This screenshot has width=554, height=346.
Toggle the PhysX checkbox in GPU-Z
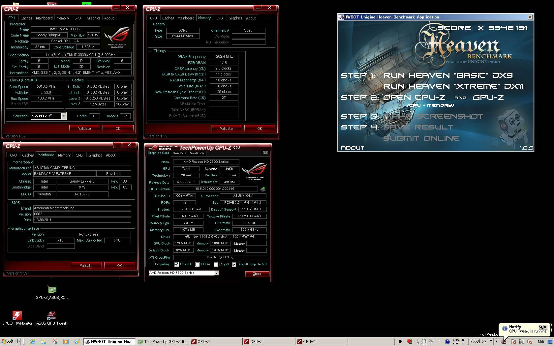216,264
